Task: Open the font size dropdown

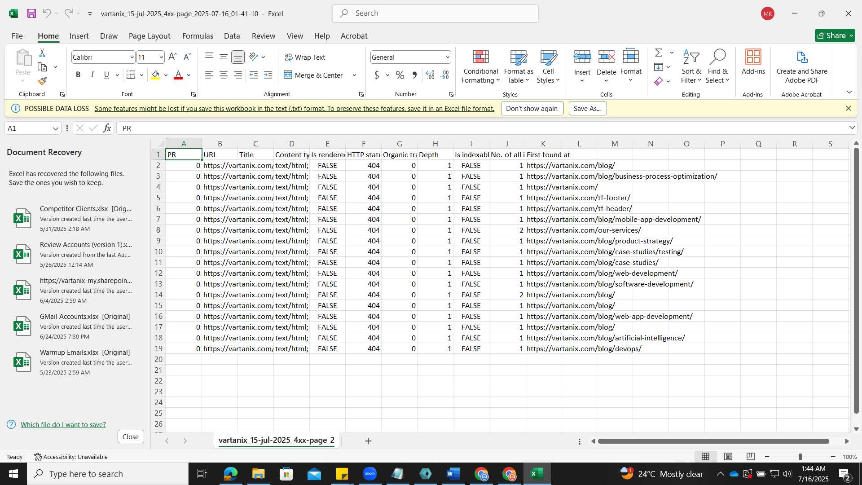Action: point(161,57)
